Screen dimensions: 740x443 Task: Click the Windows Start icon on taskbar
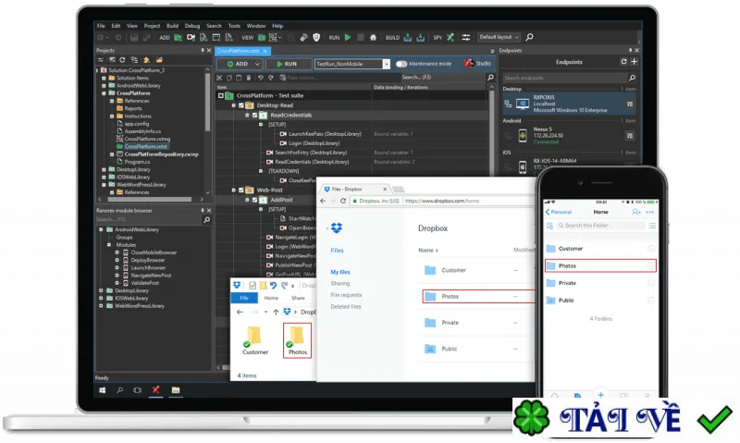pyautogui.click(x=103, y=390)
